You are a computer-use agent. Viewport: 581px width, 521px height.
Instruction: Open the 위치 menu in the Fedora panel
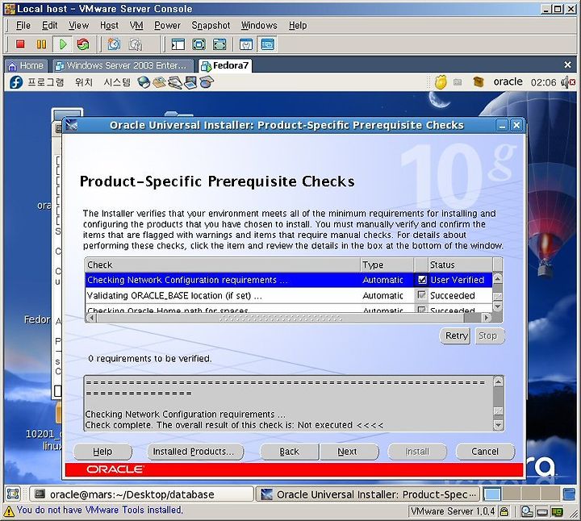click(84, 81)
